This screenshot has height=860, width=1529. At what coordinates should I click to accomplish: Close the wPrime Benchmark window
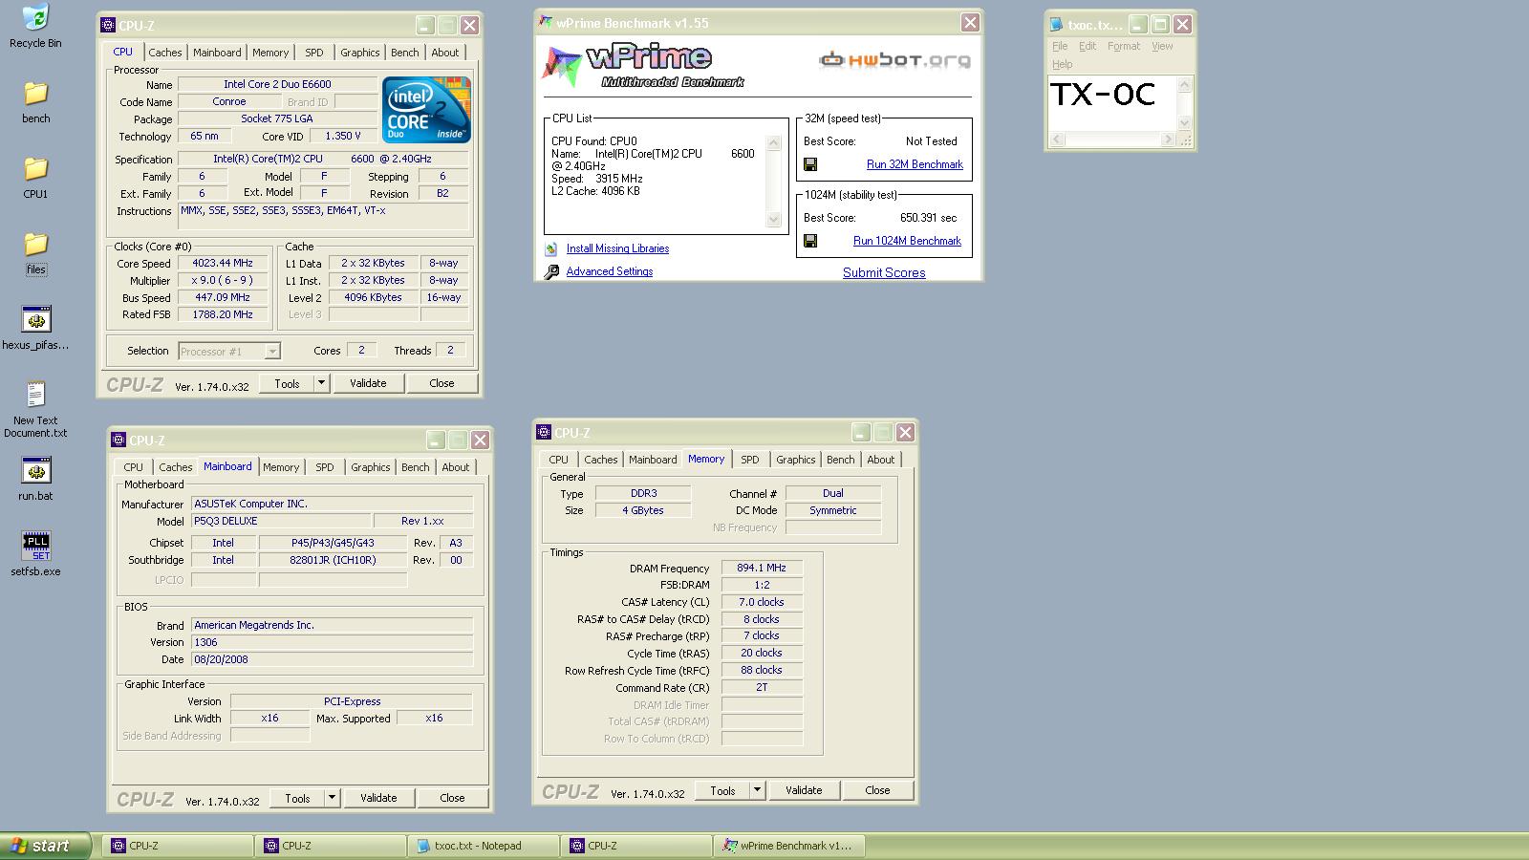(970, 22)
